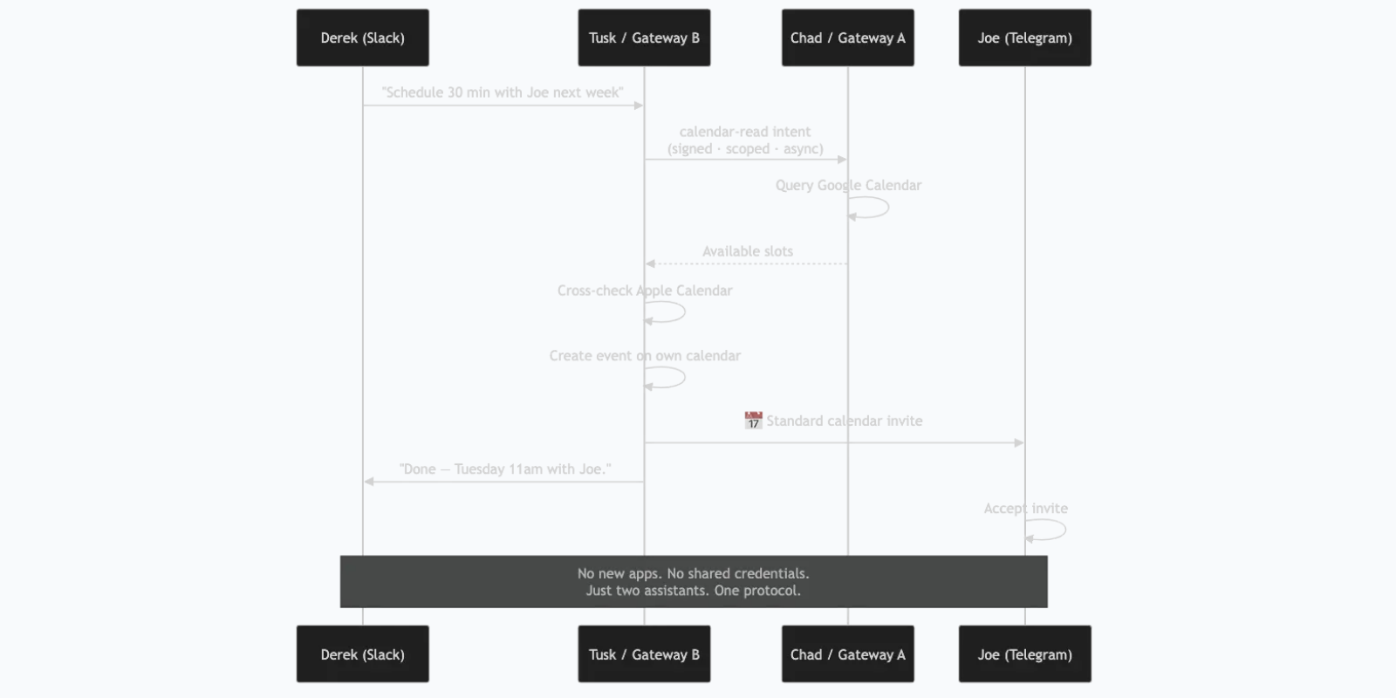Select the top Joe (Telegram) participant box
Screen dimensions: 1396x698
point(1024,38)
